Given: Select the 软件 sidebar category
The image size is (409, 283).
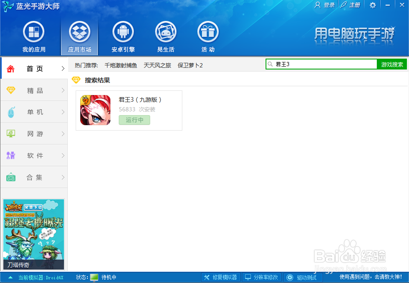Looking at the screenshot, I should (x=34, y=156).
